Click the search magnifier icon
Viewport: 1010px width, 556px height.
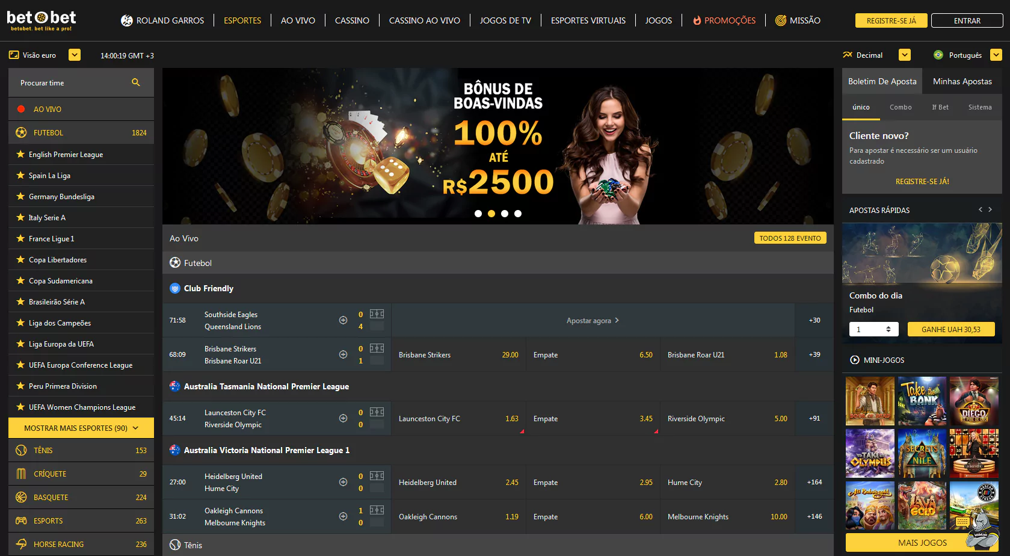point(136,82)
